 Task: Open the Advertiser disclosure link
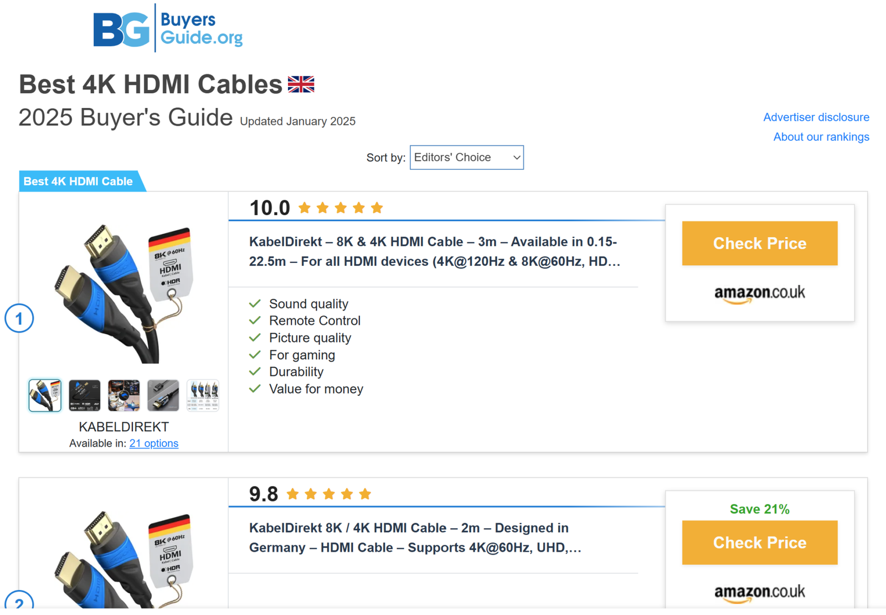[x=816, y=117]
